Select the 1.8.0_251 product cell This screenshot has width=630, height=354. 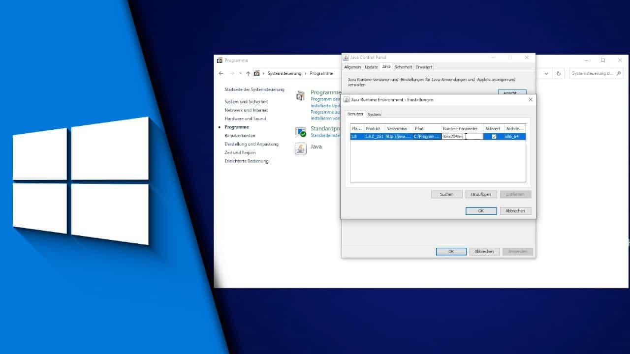[374, 136]
